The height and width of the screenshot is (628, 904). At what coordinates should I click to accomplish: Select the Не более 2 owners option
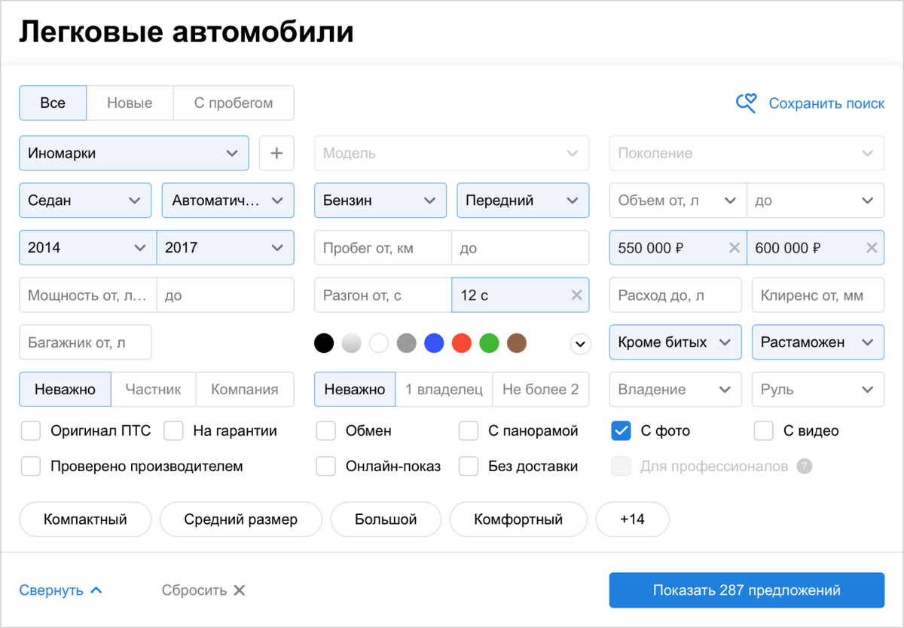[541, 390]
